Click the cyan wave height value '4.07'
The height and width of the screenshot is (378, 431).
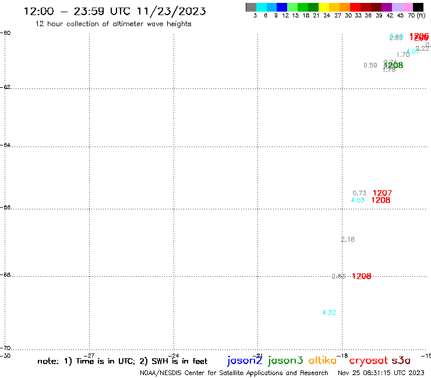click(x=413, y=51)
